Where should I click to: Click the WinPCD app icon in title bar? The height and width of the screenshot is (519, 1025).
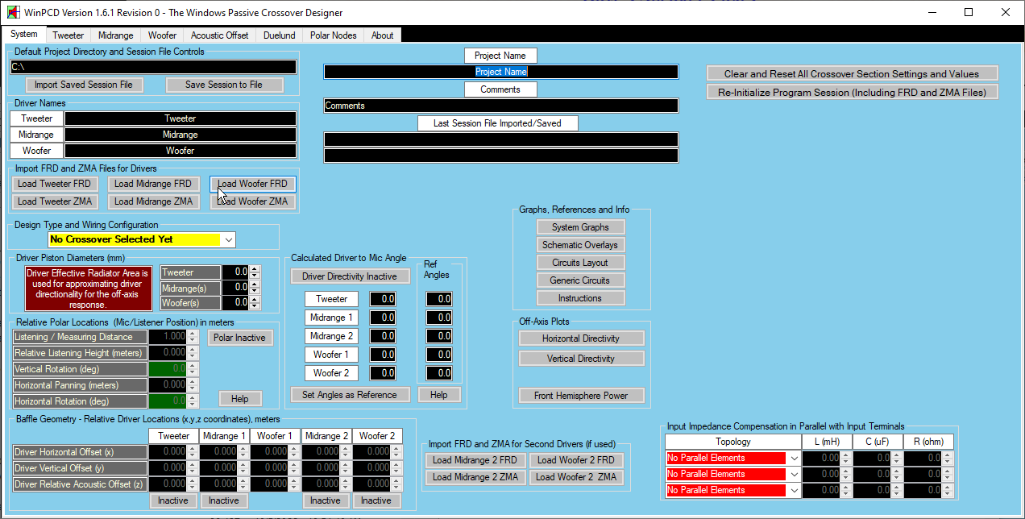click(x=13, y=13)
